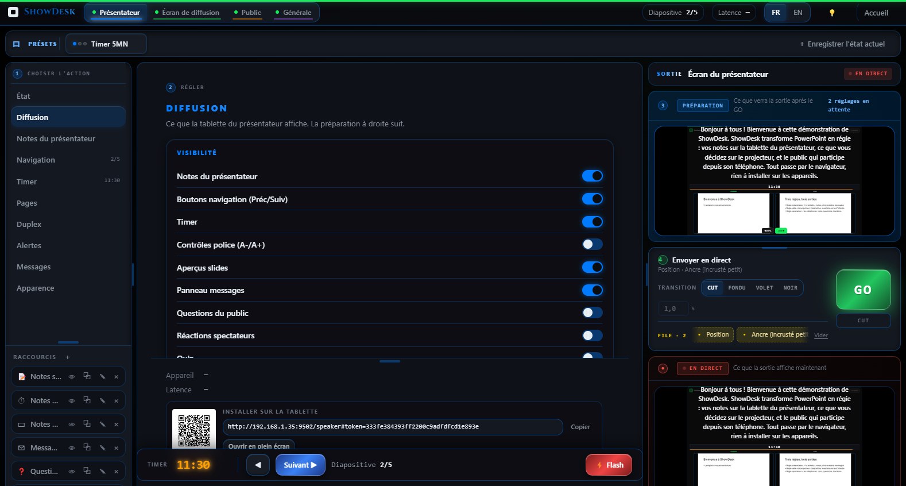Select the FONDU transition
906x486 pixels.
coord(737,288)
